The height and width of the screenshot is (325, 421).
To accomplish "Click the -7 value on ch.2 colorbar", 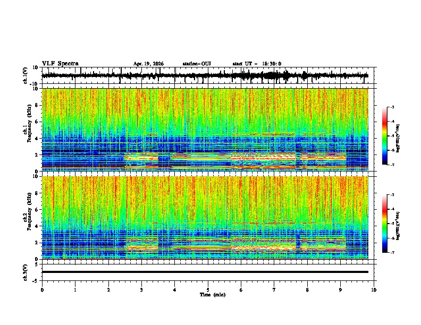I will (x=392, y=252).
